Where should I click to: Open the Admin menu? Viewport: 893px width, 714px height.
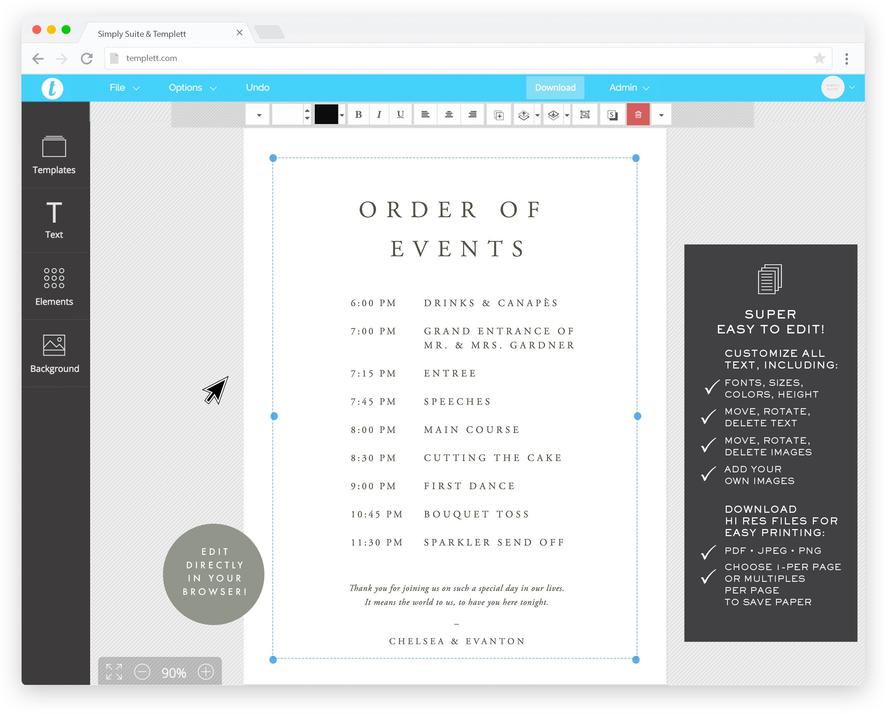point(629,88)
